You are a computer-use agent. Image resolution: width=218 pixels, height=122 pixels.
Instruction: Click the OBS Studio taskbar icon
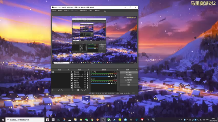click(x=103, y=120)
